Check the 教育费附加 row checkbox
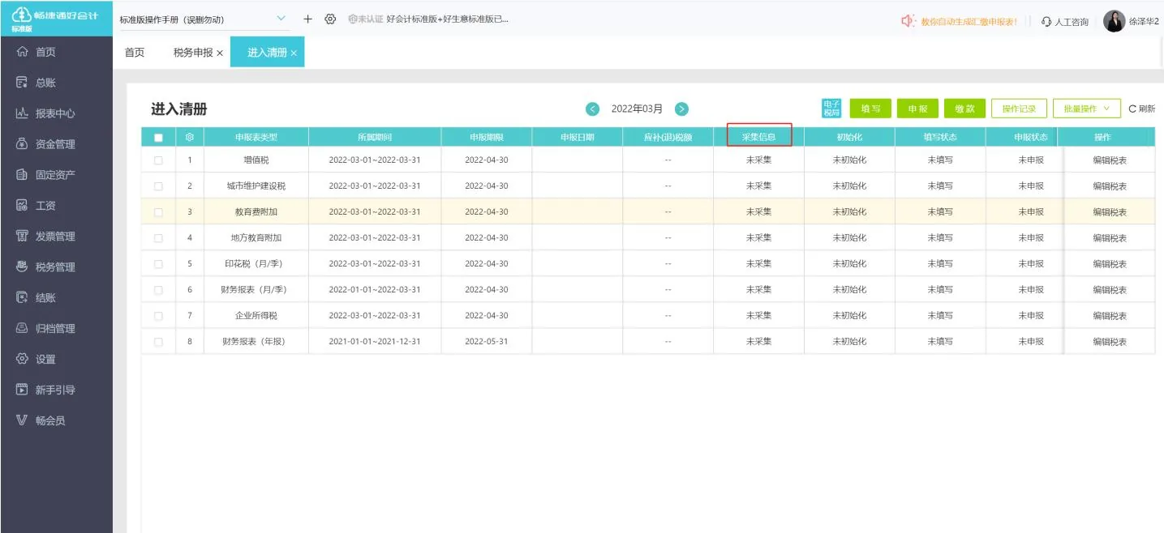 (x=158, y=212)
